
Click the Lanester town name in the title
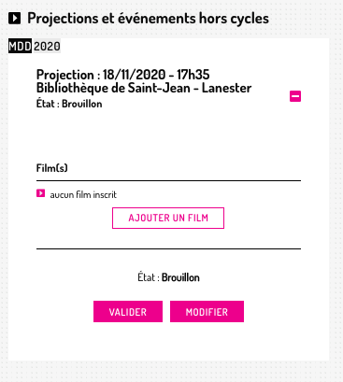[226, 88]
